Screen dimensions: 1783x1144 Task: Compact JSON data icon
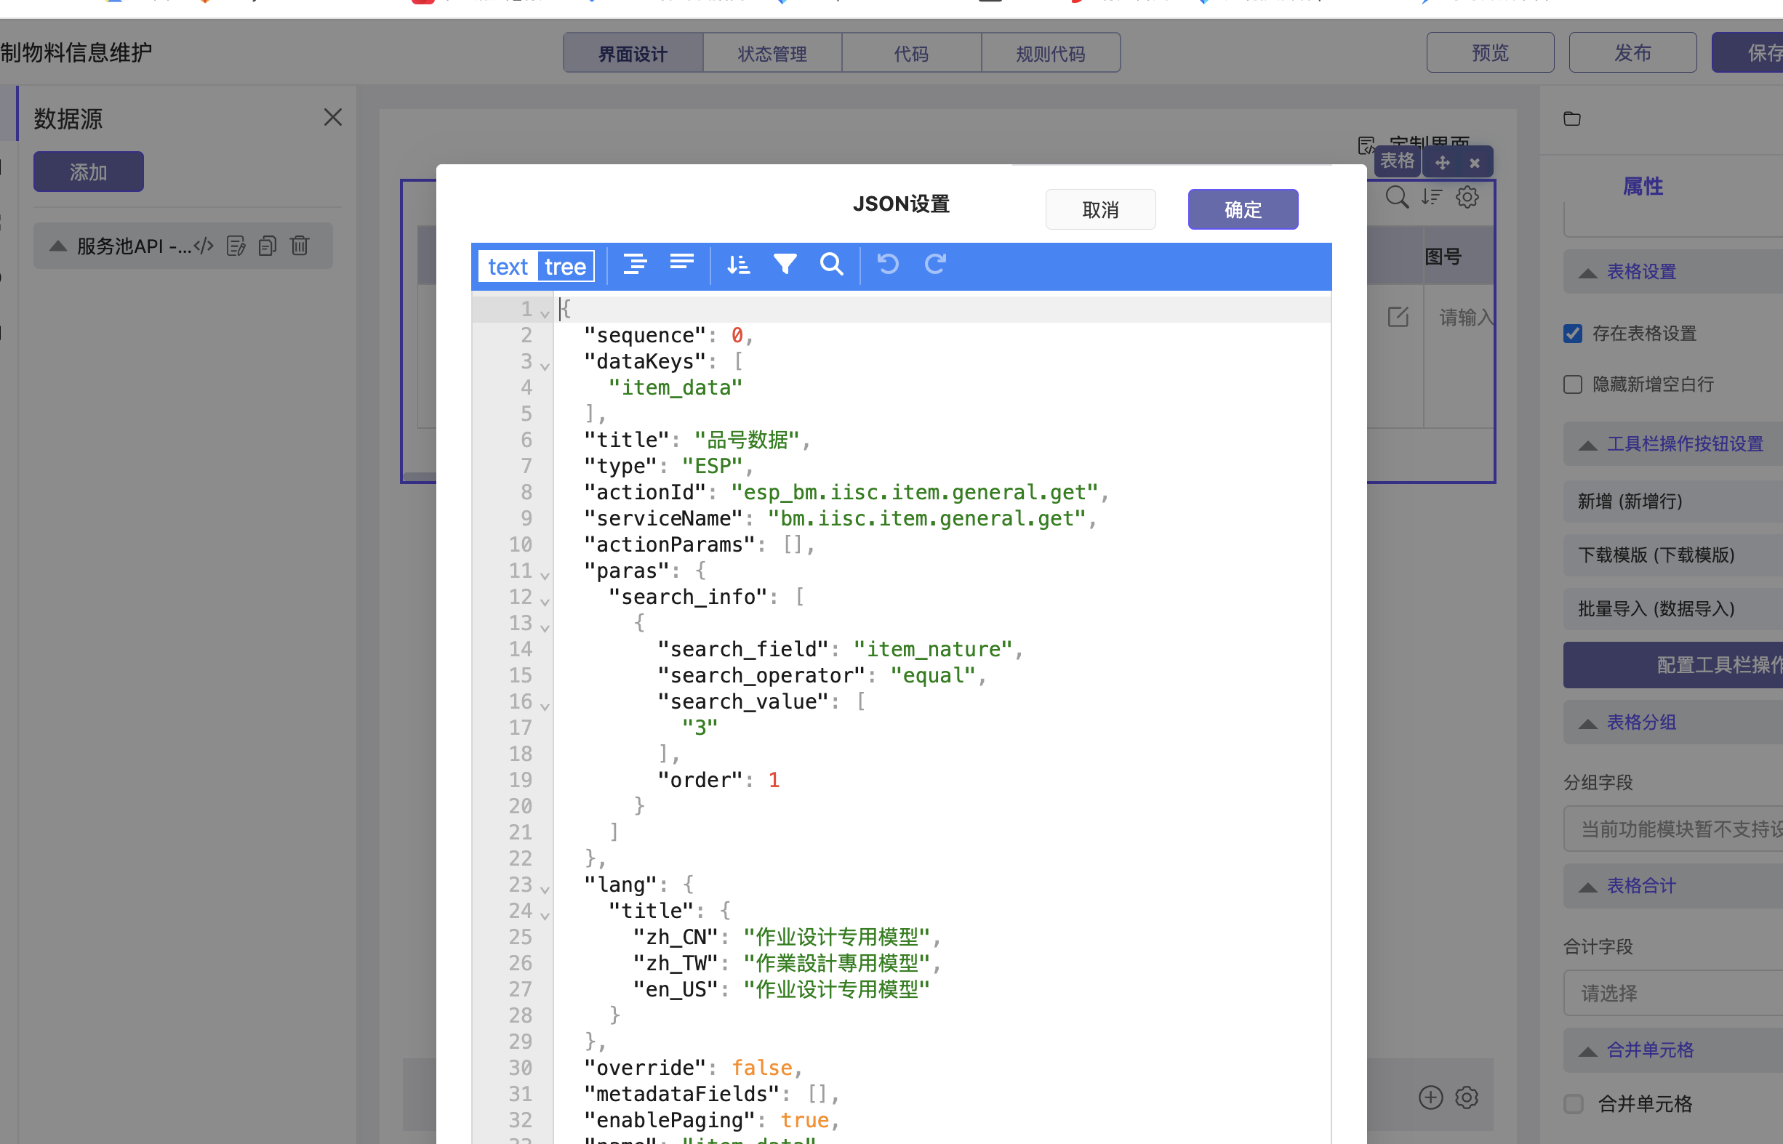coord(681,263)
